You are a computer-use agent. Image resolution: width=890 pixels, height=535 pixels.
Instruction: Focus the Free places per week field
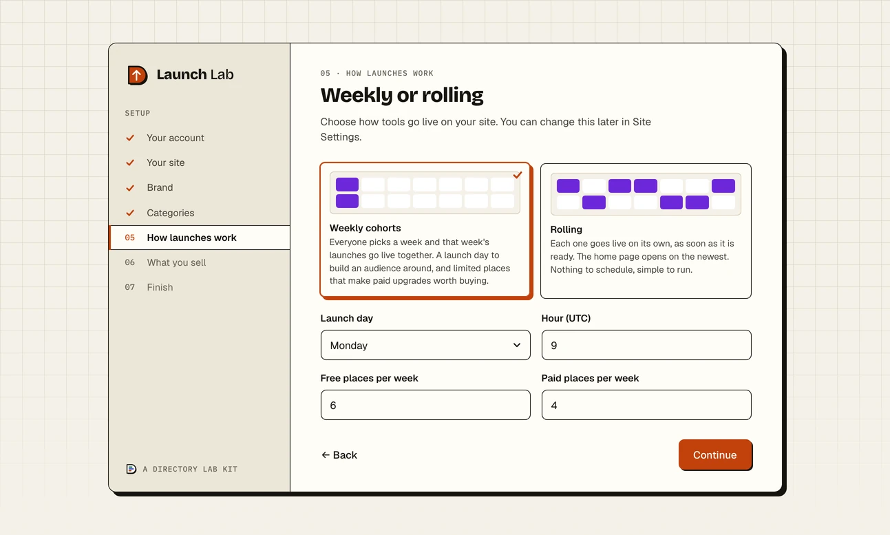pyautogui.click(x=425, y=405)
